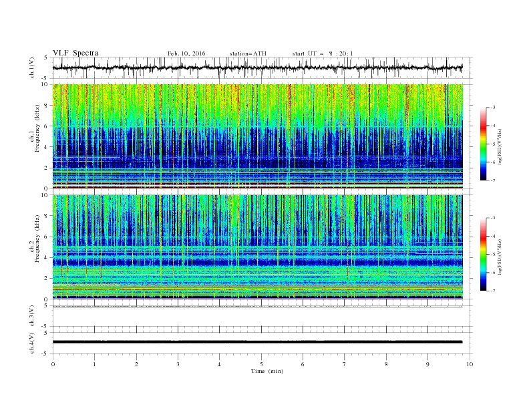The width and height of the screenshot is (529, 409).
Task: Select the "Time (min)" axis title
Action: (267, 371)
